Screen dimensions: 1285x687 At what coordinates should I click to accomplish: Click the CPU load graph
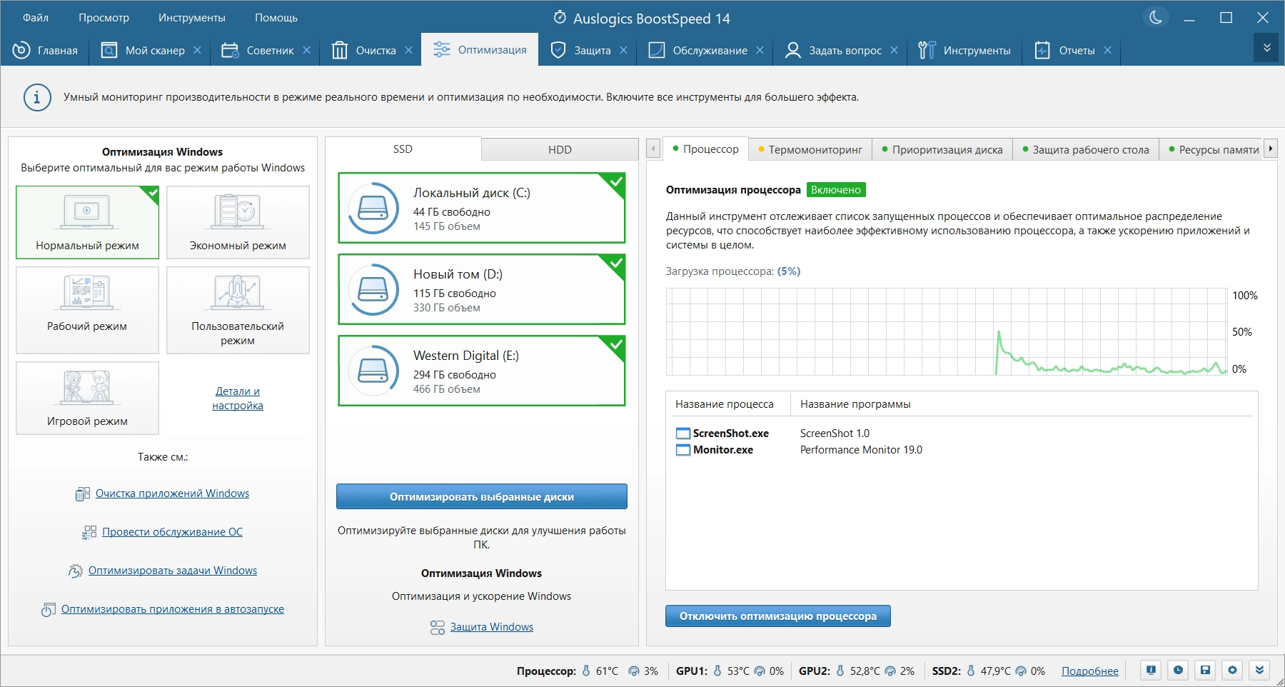pos(947,331)
